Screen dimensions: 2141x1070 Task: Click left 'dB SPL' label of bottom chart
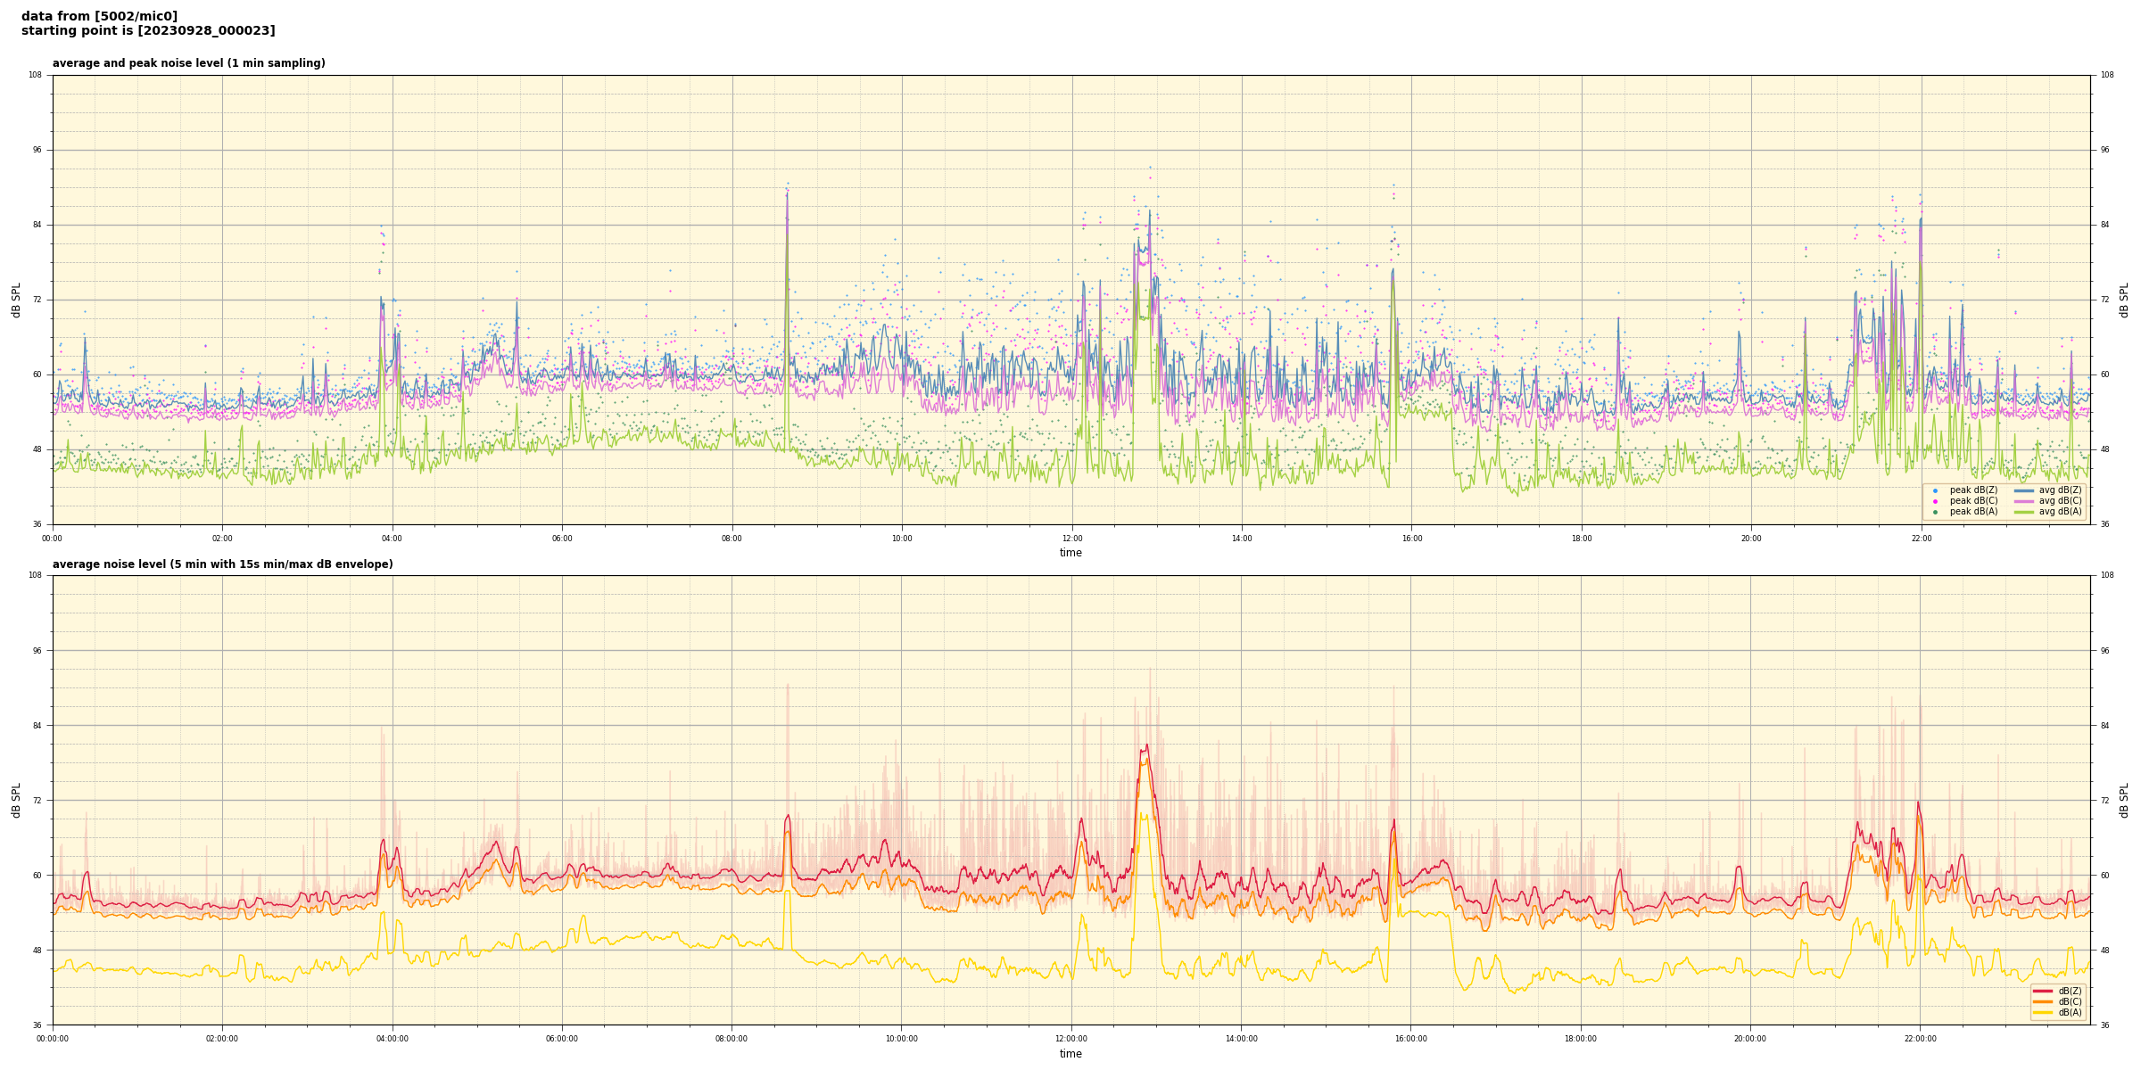pyautogui.click(x=16, y=800)
